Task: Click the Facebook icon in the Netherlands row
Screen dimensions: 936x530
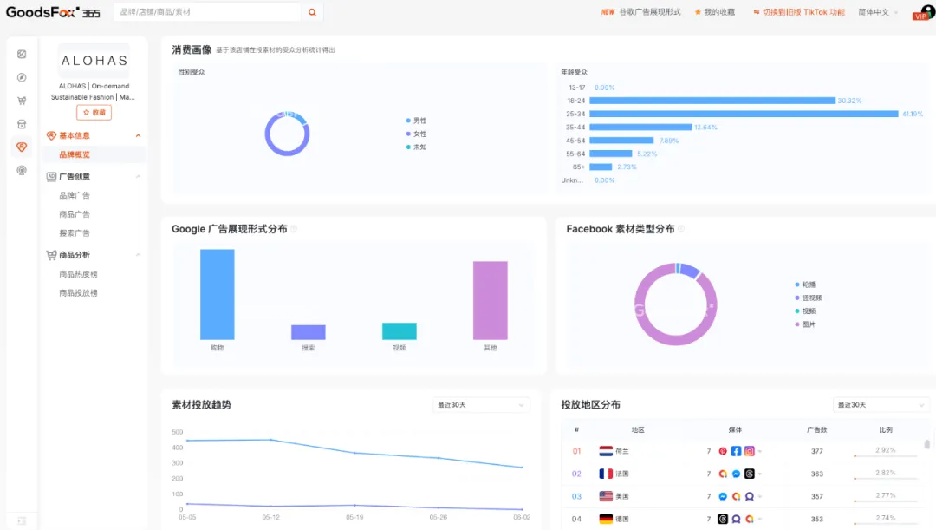Action: click(x=736, y=451)
